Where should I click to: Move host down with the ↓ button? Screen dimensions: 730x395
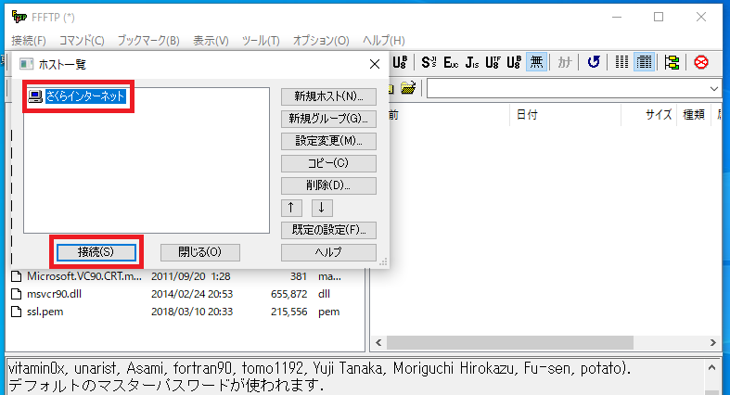[x=322, y=208]
